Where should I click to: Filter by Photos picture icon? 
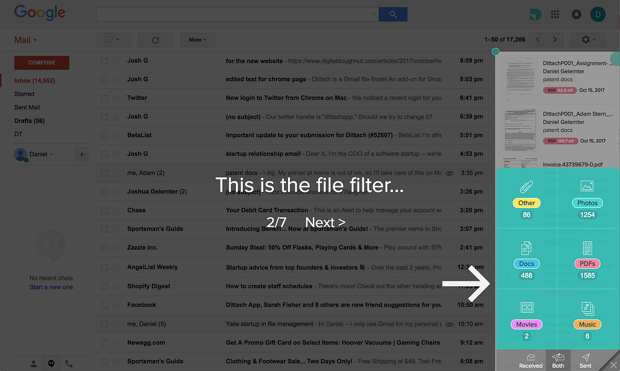[x=587, y=186]
